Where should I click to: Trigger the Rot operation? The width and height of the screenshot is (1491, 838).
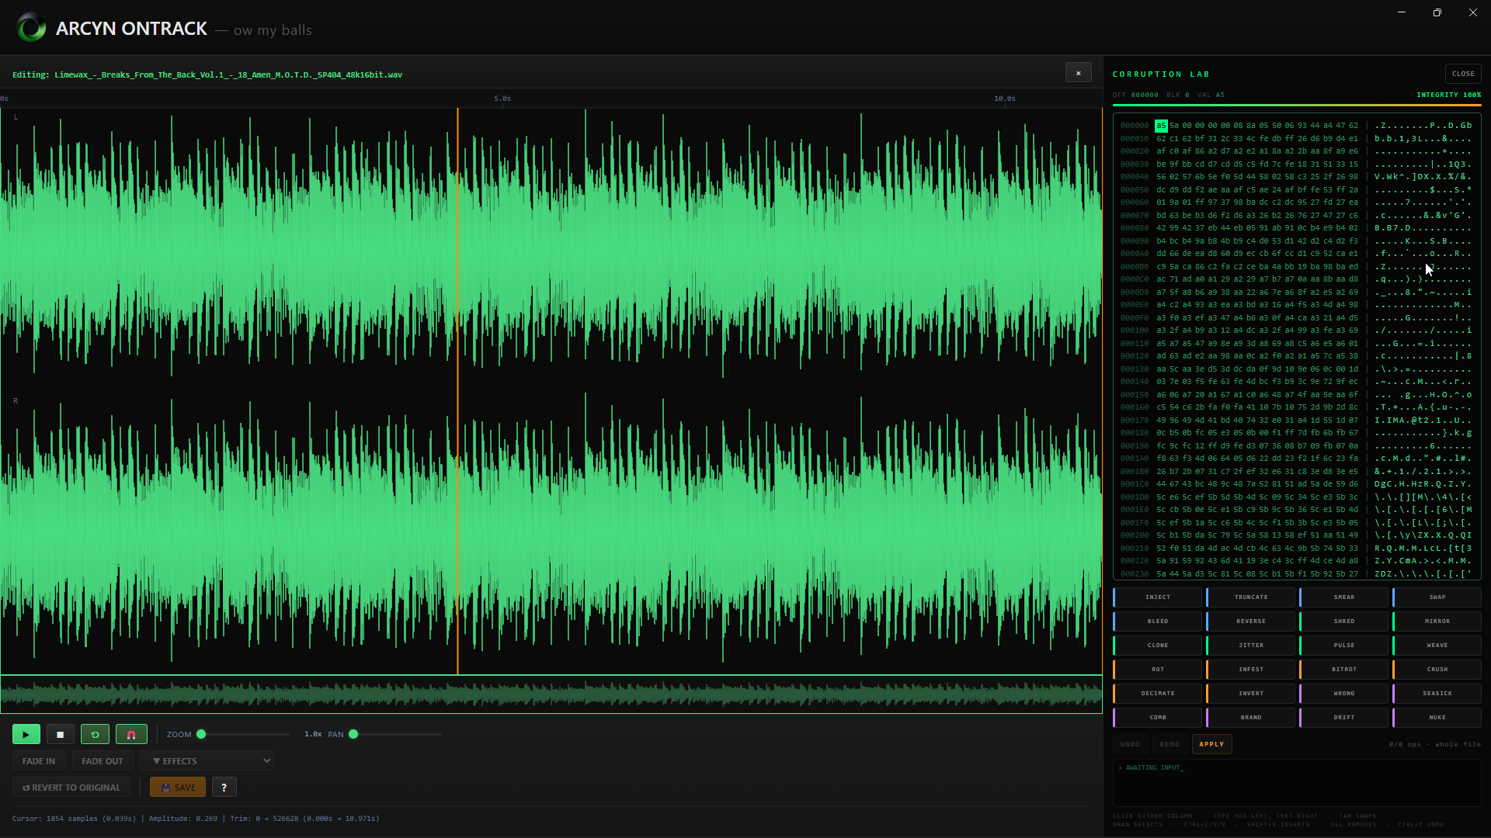coord(1157,669)
